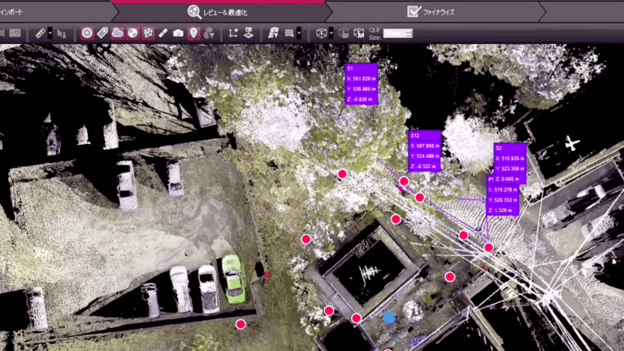Click the location pin marker icon

click(193, 33)
